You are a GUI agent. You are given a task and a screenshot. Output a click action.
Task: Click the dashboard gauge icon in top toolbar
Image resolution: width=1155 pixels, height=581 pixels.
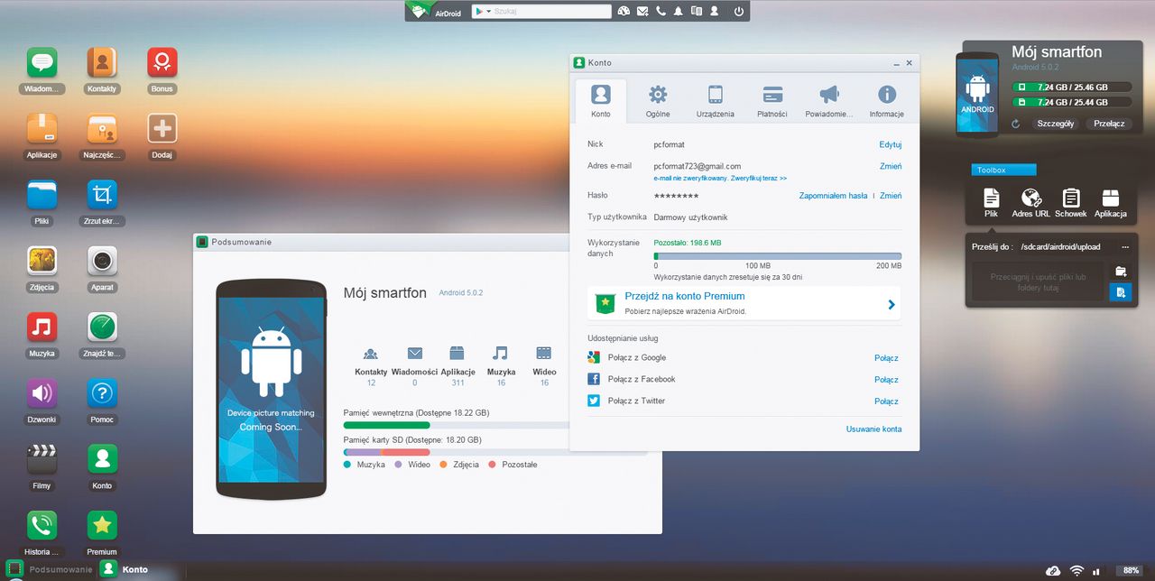coord(624,12)
